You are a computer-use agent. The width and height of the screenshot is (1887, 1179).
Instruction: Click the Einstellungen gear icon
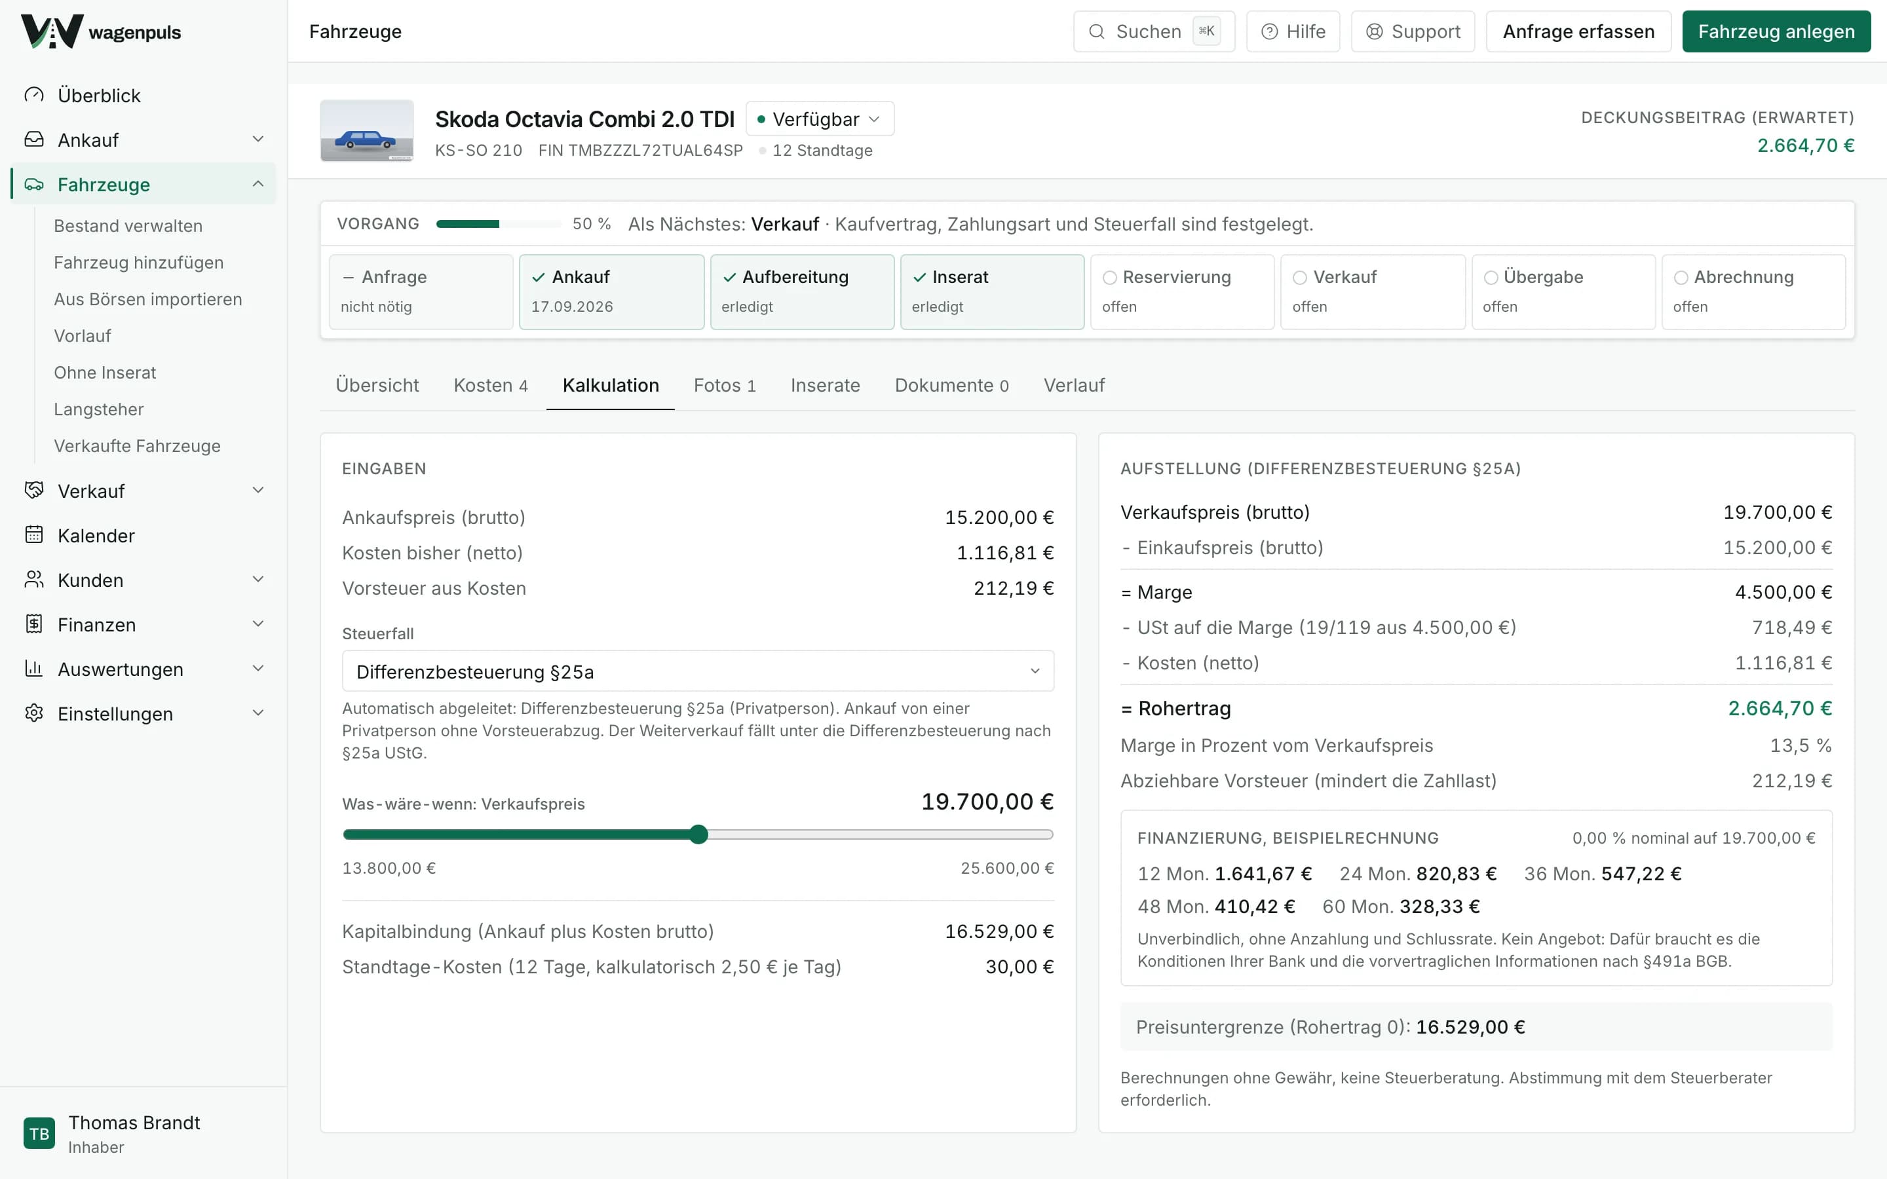pyautogui.click(x=33, y=713)
